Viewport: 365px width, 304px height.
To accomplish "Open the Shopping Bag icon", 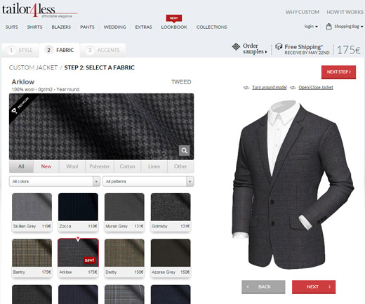I will pos(328,26).
